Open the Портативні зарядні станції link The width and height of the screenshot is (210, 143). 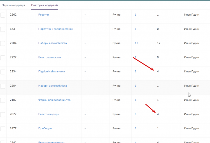click(x=56, y=29)
